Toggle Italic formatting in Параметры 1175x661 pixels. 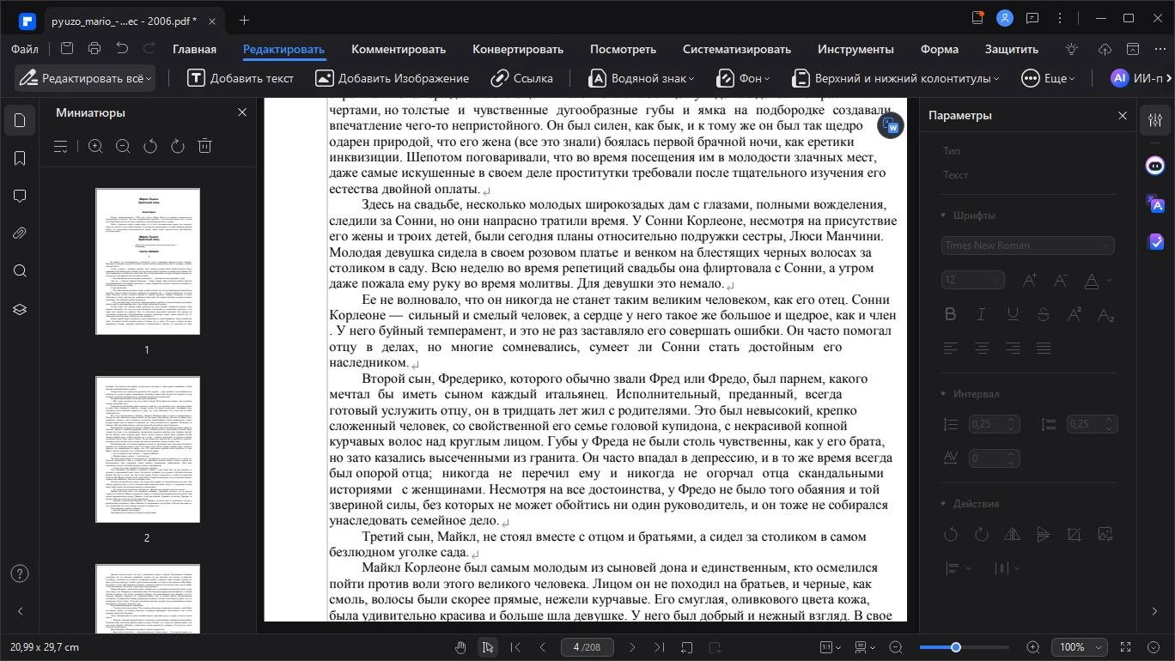point(982,314)
